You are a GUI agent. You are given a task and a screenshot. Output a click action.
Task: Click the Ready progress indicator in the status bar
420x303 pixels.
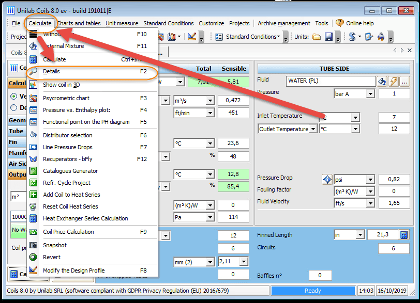click(312, 291)
